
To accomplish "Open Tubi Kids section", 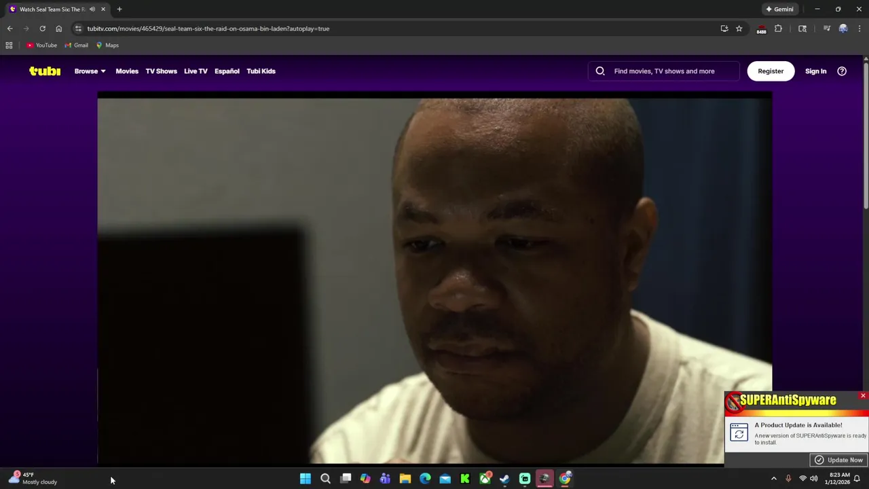I will click(x=261, y=71).
